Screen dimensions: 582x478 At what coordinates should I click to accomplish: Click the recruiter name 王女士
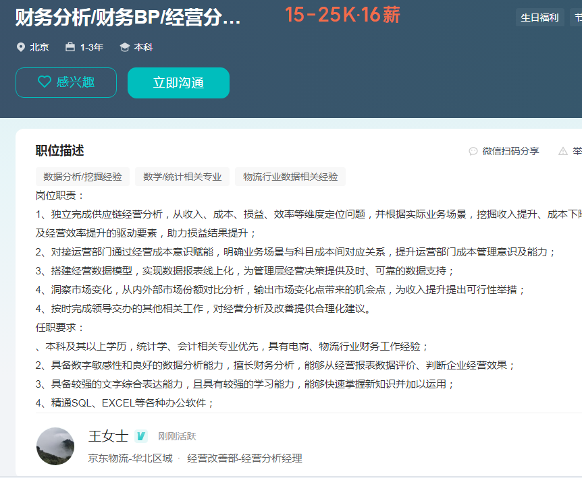tap(108, 436)
